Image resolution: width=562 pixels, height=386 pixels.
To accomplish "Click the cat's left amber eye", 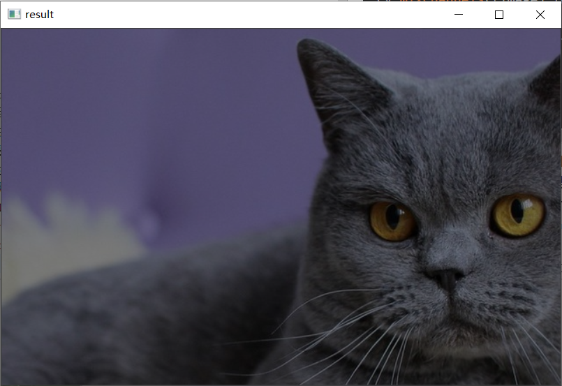I will [392, 220].
